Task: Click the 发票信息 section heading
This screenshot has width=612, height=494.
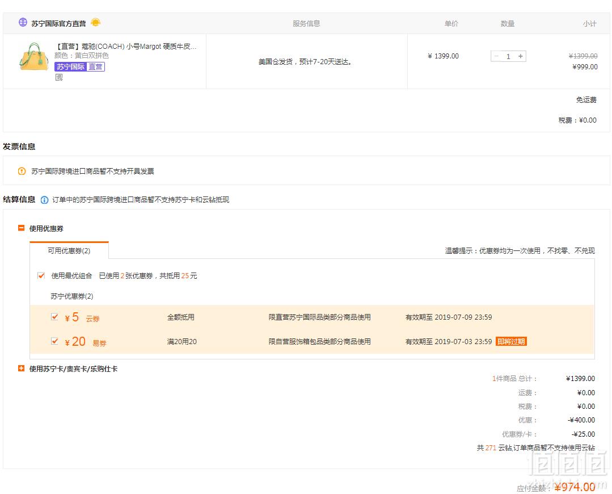Action: (19, 146)
